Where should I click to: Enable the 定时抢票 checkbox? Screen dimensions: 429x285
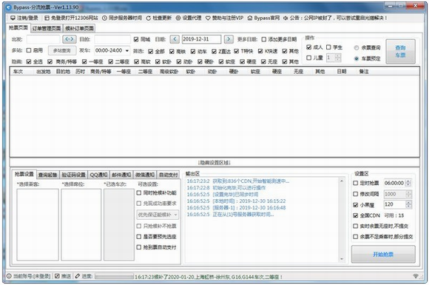355,183
